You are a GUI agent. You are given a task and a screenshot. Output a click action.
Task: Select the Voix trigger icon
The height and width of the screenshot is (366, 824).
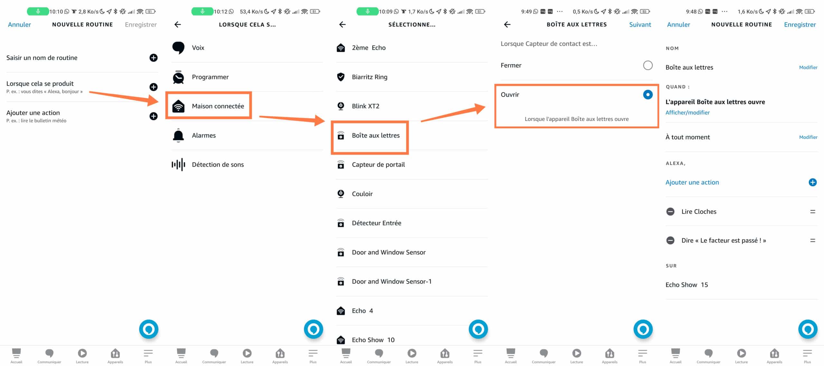[x=178, y=48]
